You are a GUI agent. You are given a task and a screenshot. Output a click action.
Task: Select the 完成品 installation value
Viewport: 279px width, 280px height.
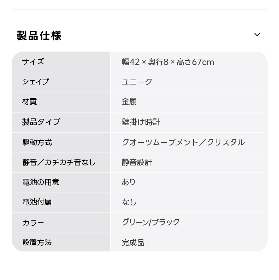[x=133, y=243]
